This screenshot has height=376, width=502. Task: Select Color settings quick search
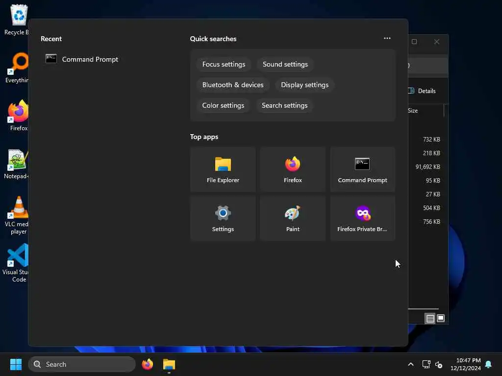click(x=223, y=105)
